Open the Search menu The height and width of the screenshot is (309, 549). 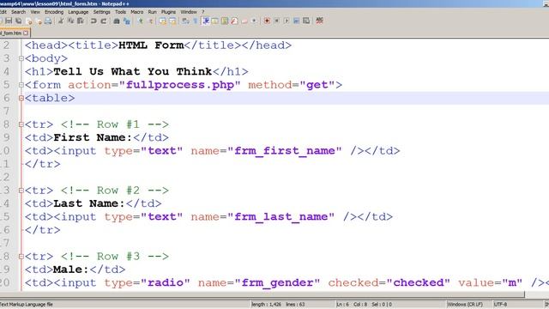click(18, 12)
